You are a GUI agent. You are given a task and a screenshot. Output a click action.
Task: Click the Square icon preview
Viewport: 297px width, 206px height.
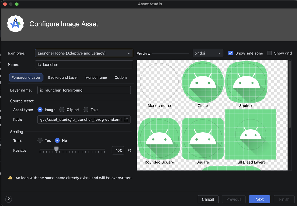click(203, 139)
